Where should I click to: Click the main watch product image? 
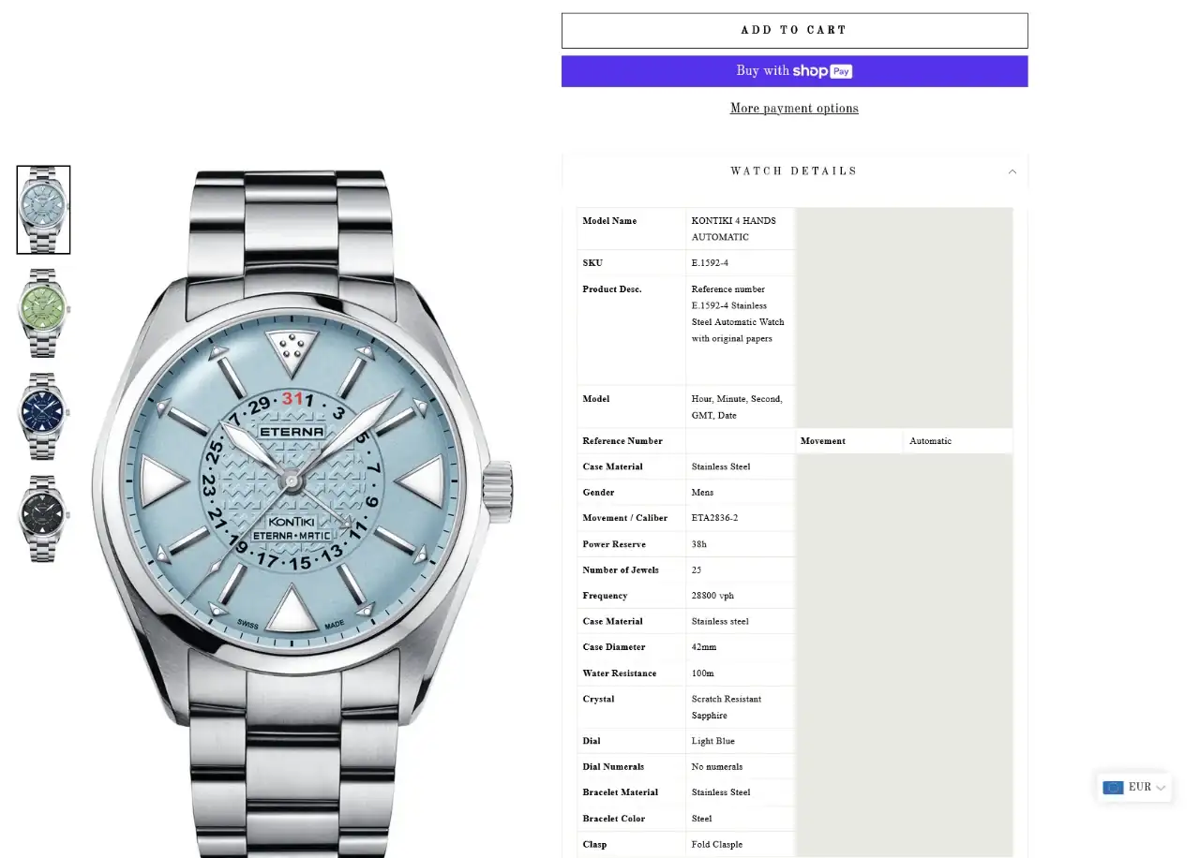[x=302, y=513]
